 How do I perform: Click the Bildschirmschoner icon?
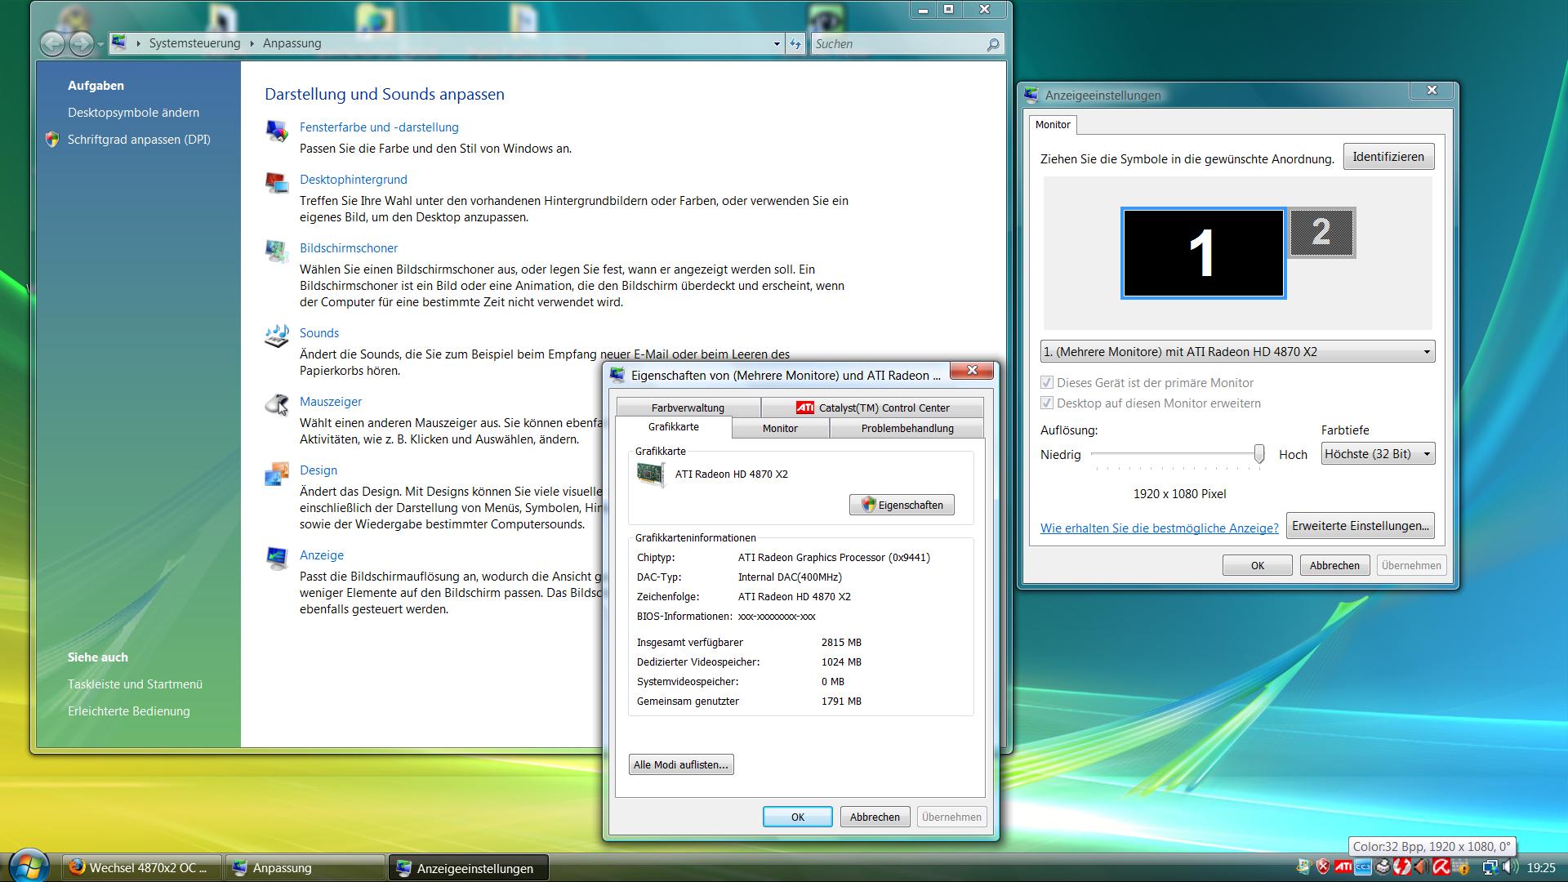(x=277, y=251)
